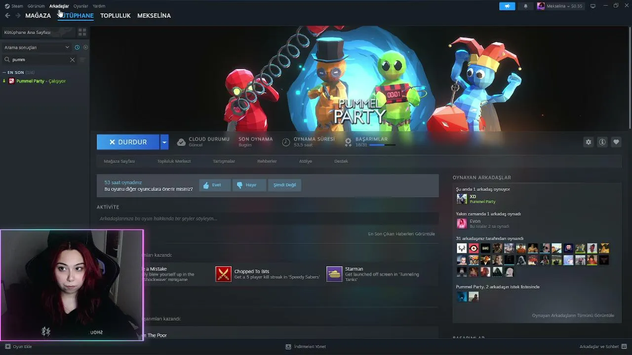Open Arkadaşlar ve Sohbet
This screenshot has height=355, width=632.
click(x=603, y=347)
